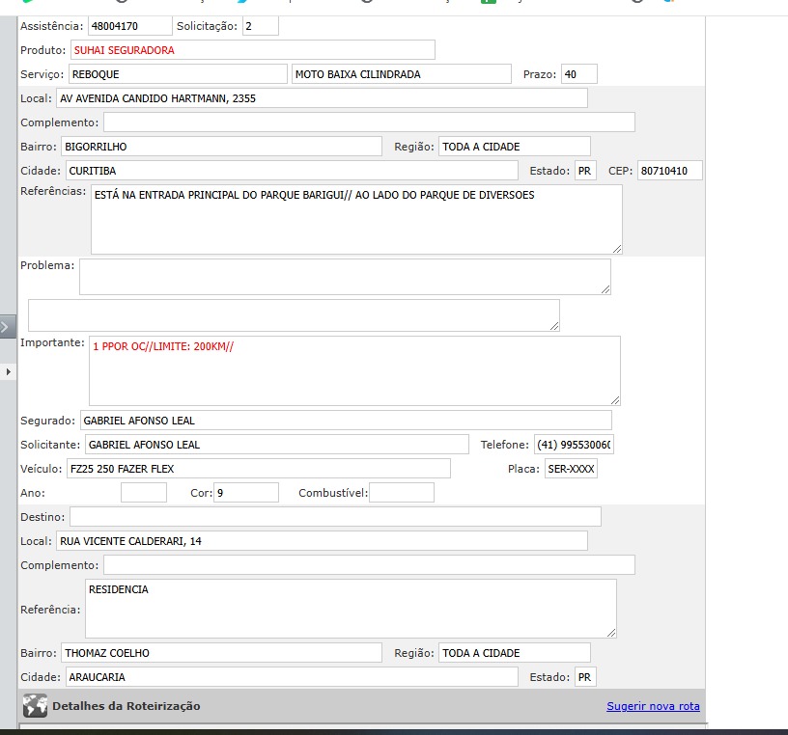Viewport: 788px width, 735px height.
Task: Open the Sugerir nova rota link
Action: 653,706
